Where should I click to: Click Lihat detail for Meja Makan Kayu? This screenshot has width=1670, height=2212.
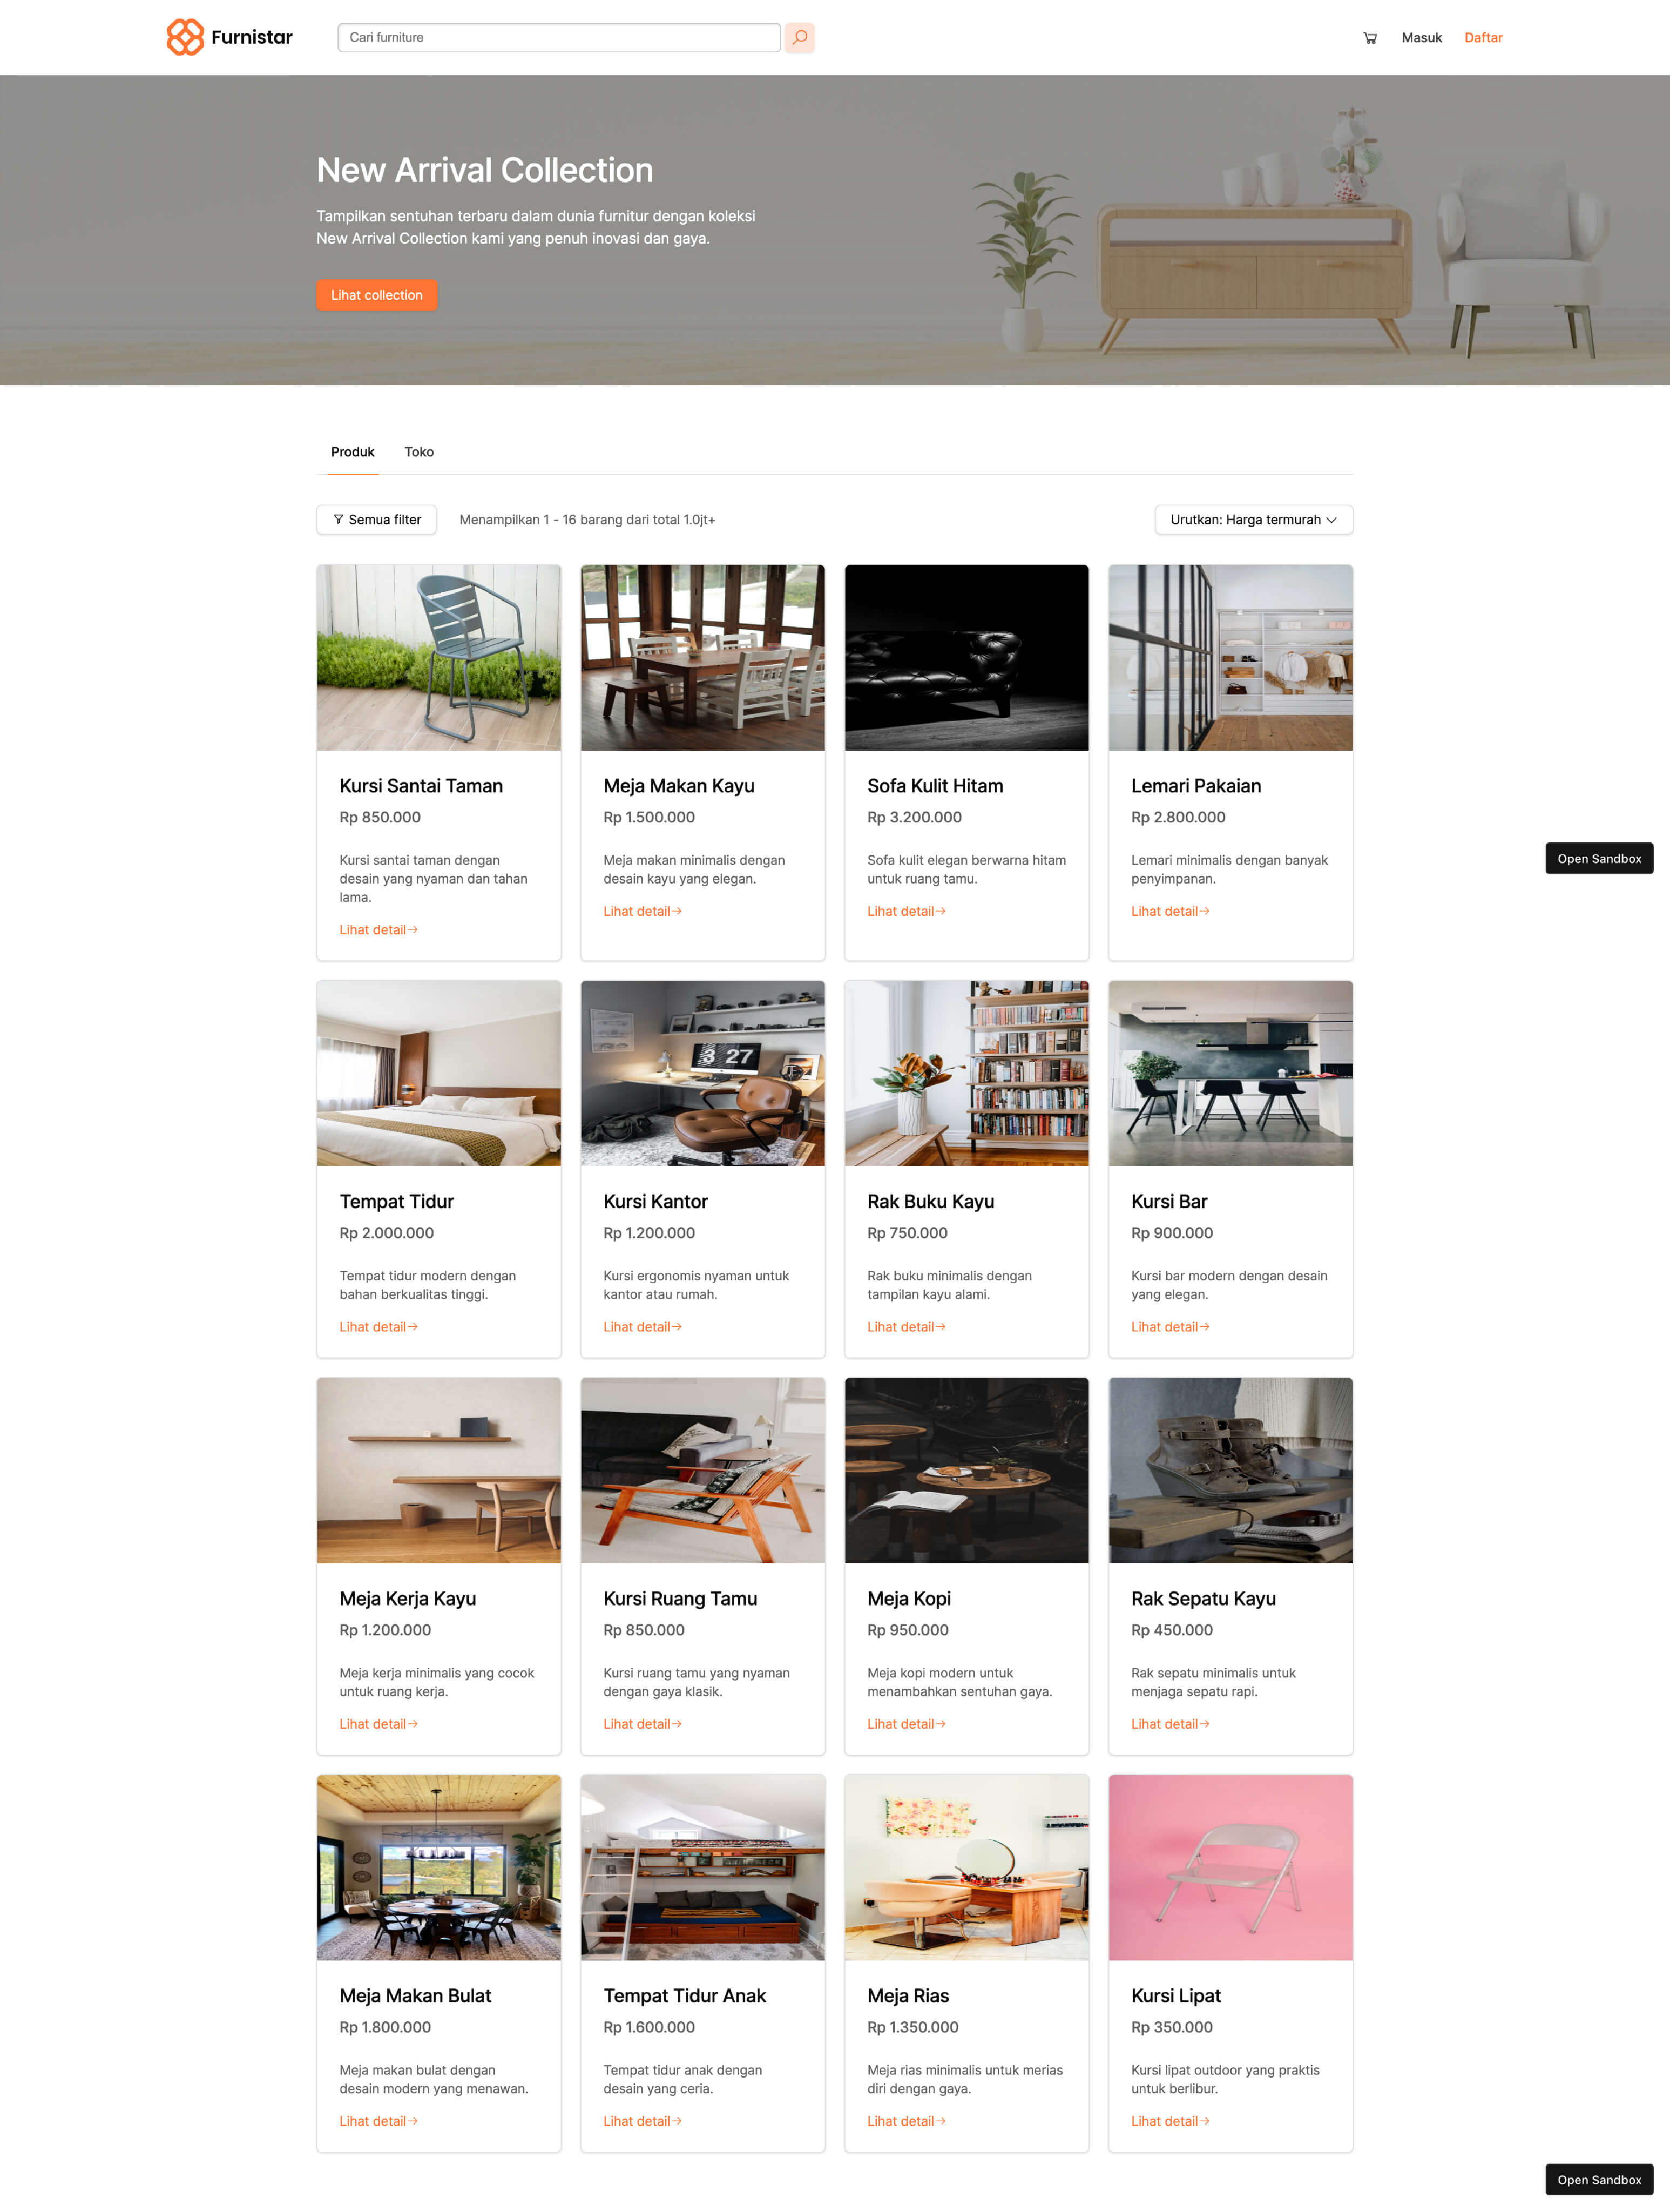tap(643, 911)
